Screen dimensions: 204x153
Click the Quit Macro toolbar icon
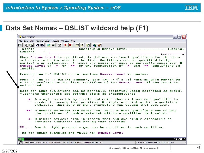[x=82, y=45]
